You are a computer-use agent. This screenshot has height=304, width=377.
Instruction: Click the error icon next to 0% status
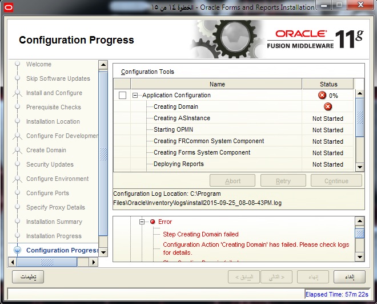point(322,96)
